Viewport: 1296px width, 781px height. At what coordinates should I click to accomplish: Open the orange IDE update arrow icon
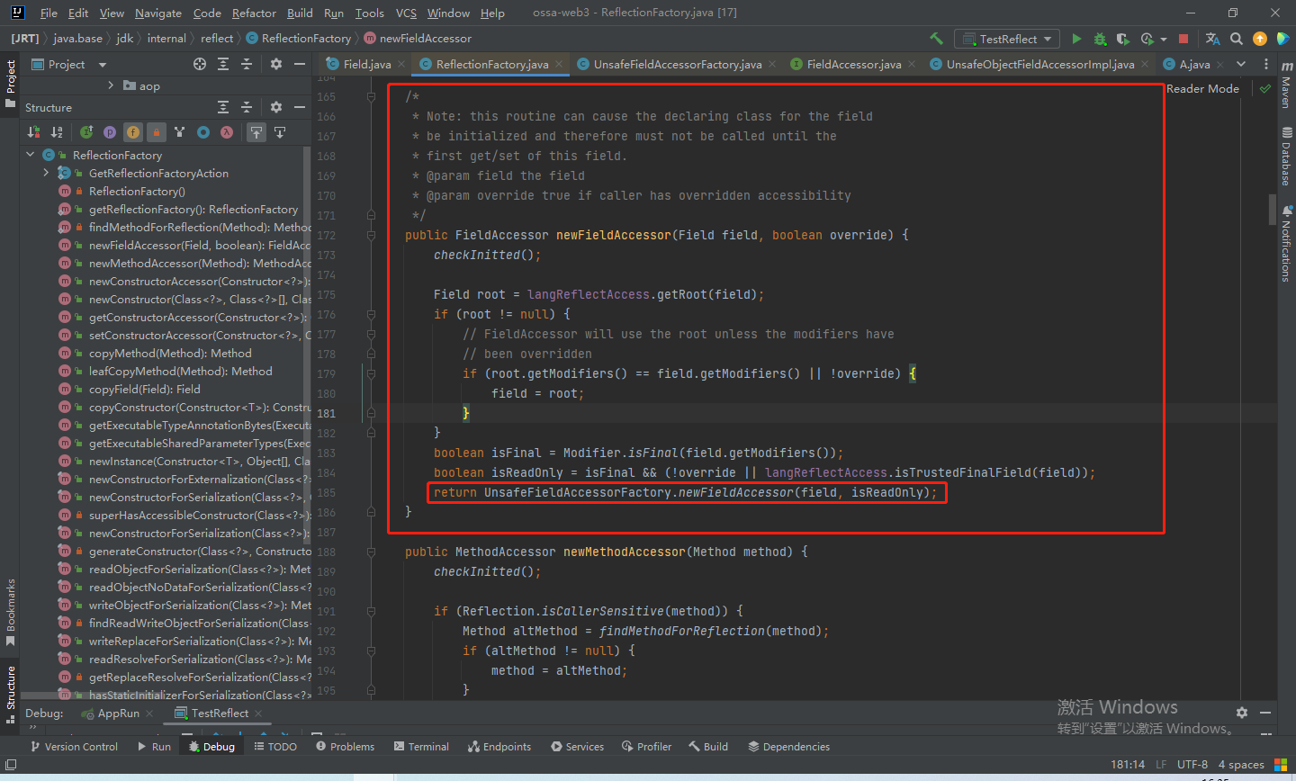[1260, 39]
